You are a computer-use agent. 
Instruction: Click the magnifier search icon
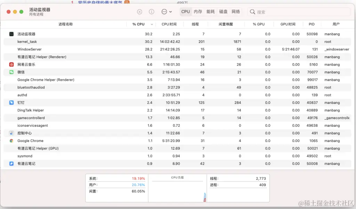pos(252,12)
